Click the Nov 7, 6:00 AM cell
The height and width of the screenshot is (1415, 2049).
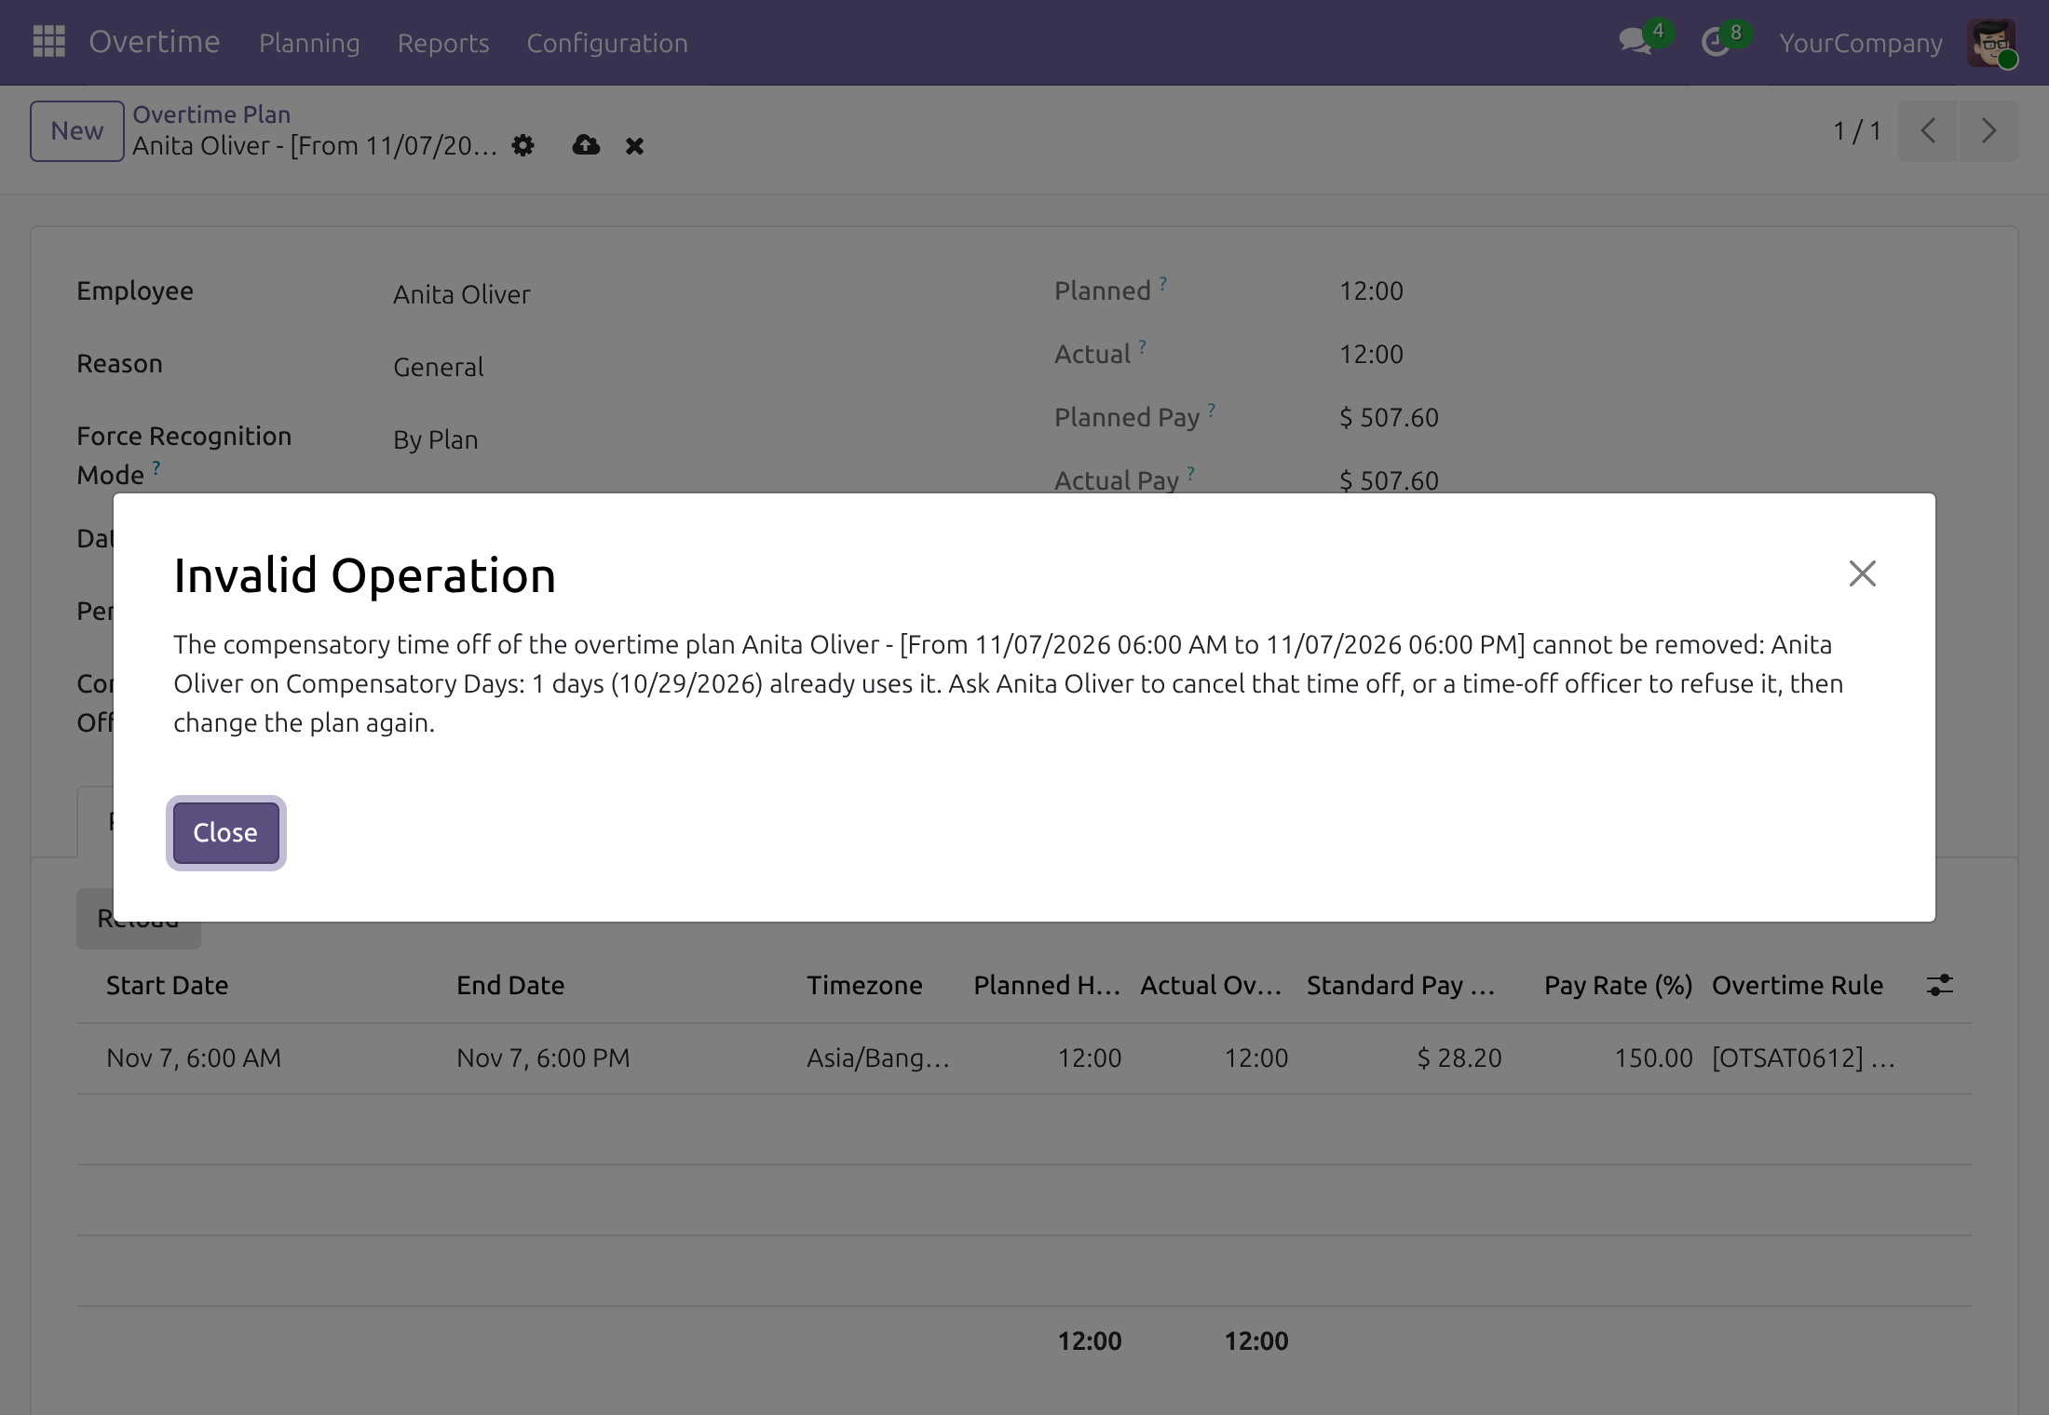point(194,1058)
